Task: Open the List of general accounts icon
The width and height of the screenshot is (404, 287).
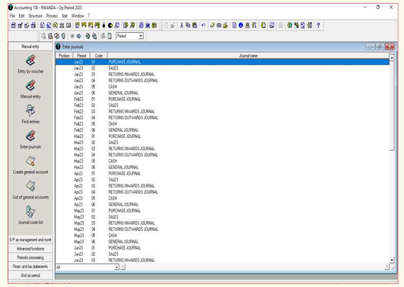Action: click(x=30, y=186)
